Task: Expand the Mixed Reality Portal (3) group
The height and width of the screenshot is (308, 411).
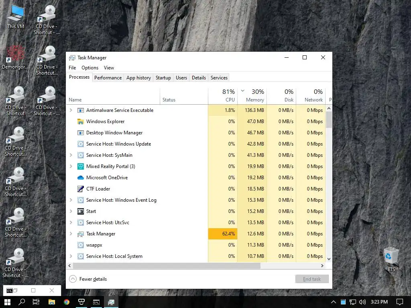Action: (71, 166)
